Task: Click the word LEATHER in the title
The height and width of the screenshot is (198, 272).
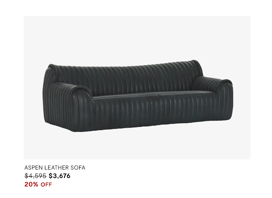Action: [x=56, y=167]
